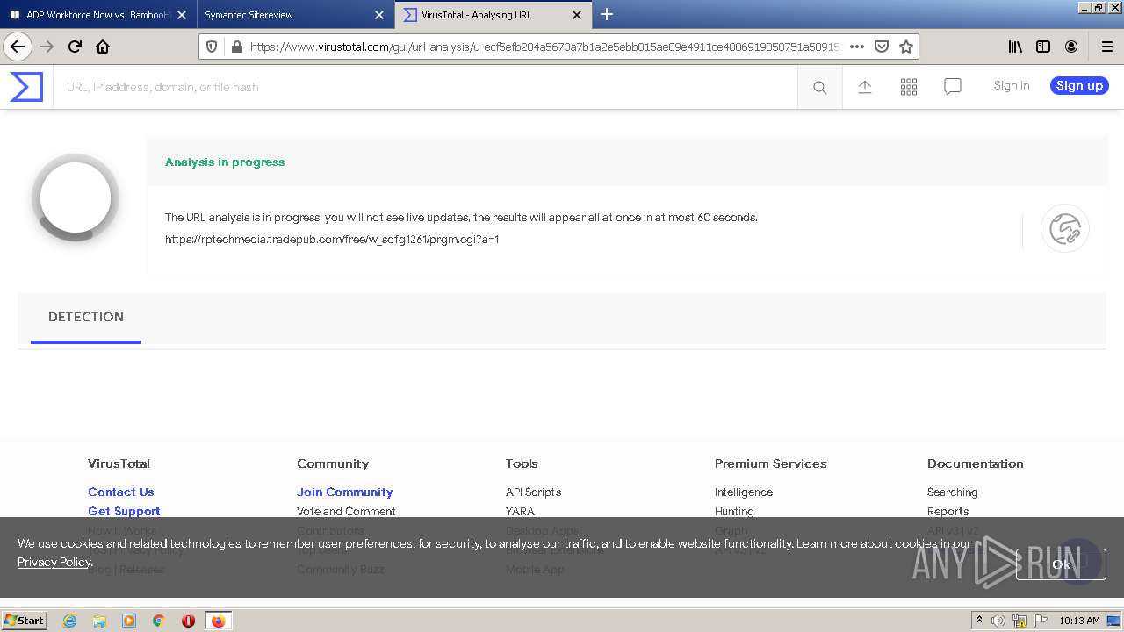
Task: Close the Symantec Sitereview tab
Action: tap(379, 15)
